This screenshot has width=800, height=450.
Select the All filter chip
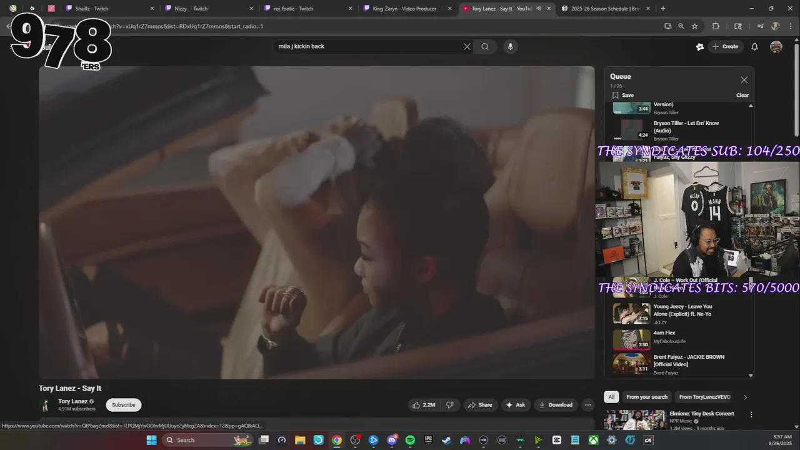(611, 397)
